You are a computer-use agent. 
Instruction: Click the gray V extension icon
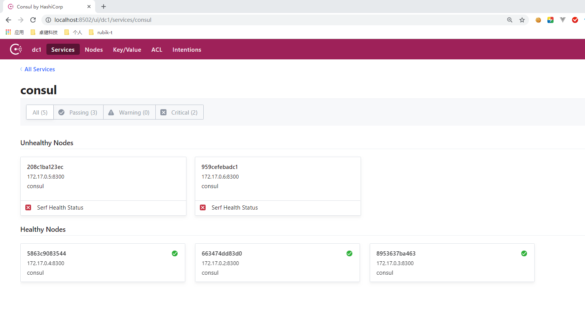tap(563, 20)
